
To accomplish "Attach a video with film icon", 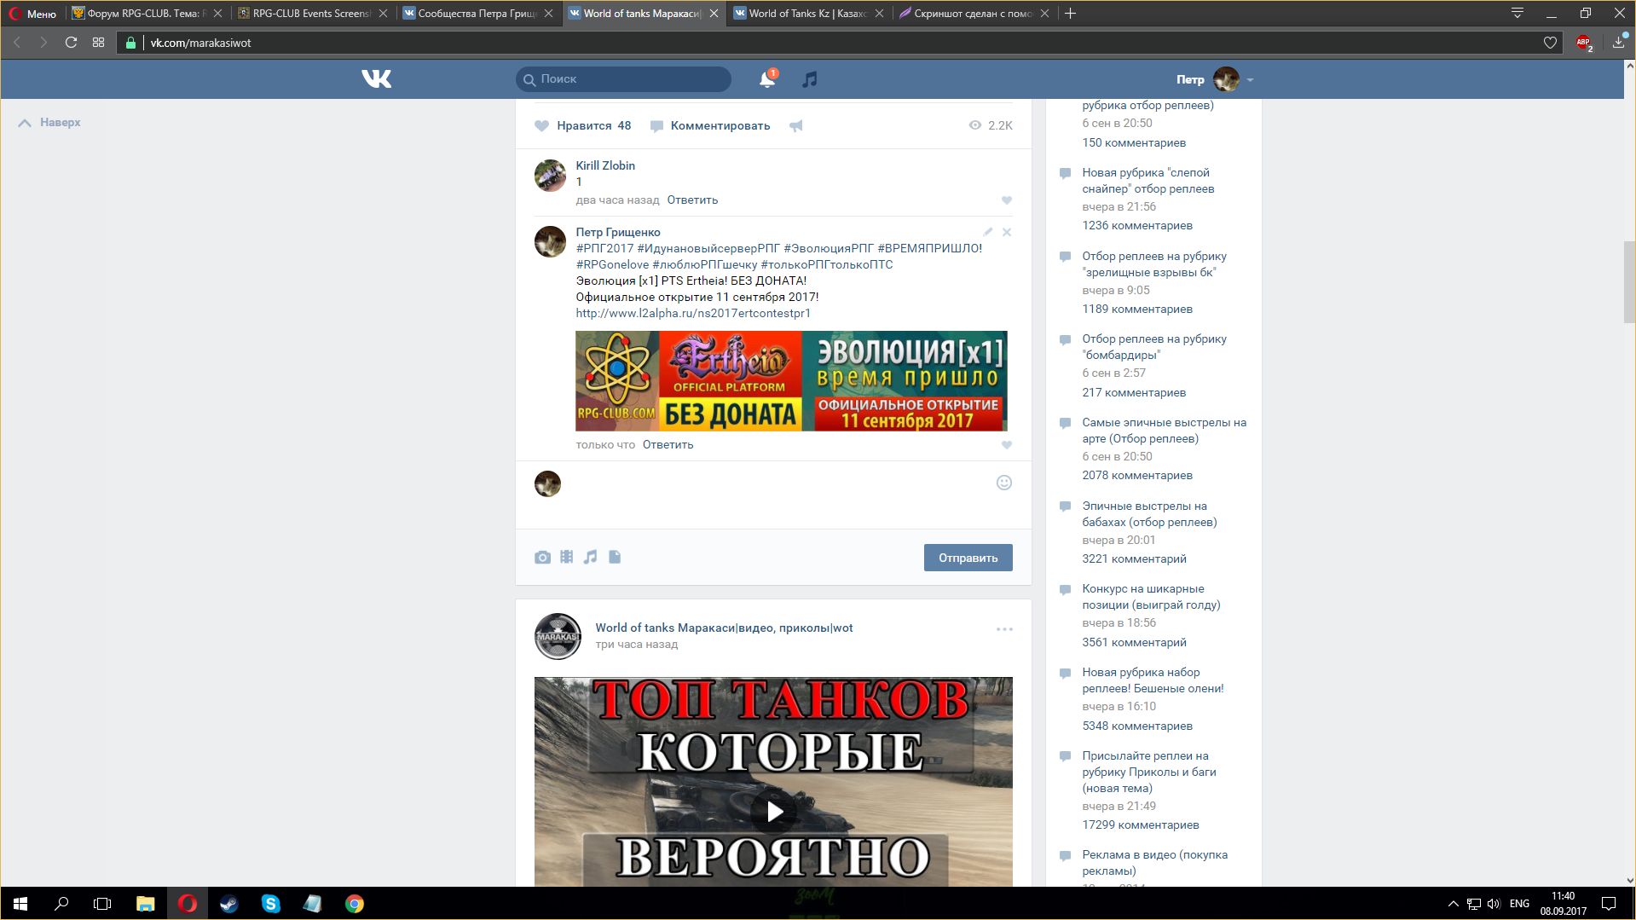I will [567, 558].
